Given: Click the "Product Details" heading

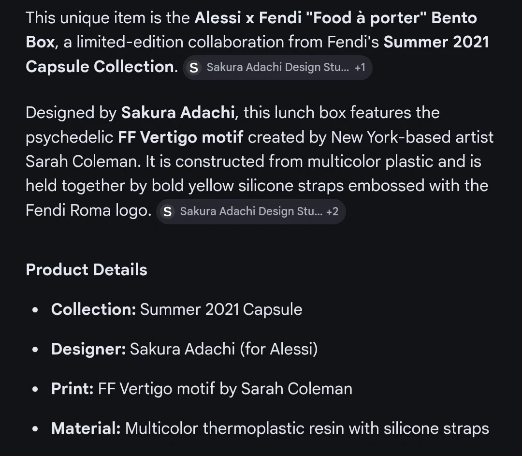Looking at the screenshot, I should [87, 270].
